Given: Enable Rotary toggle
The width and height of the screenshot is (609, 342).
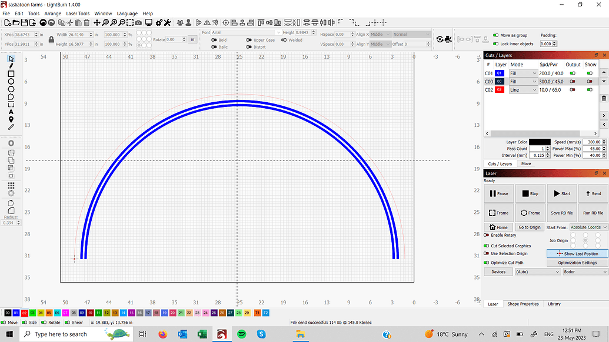Looking at the screenshot, I should [x=485, y=234].
